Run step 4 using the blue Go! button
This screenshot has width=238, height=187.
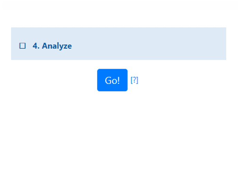tap(112, 80)
